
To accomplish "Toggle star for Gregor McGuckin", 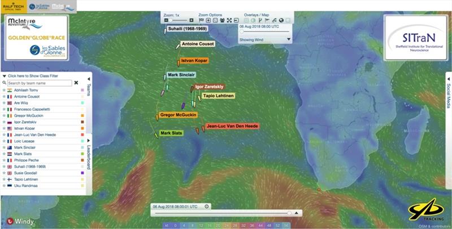I will click(x=4, y=116).
